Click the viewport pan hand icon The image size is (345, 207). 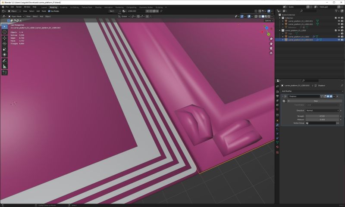[x=271, y=43]
